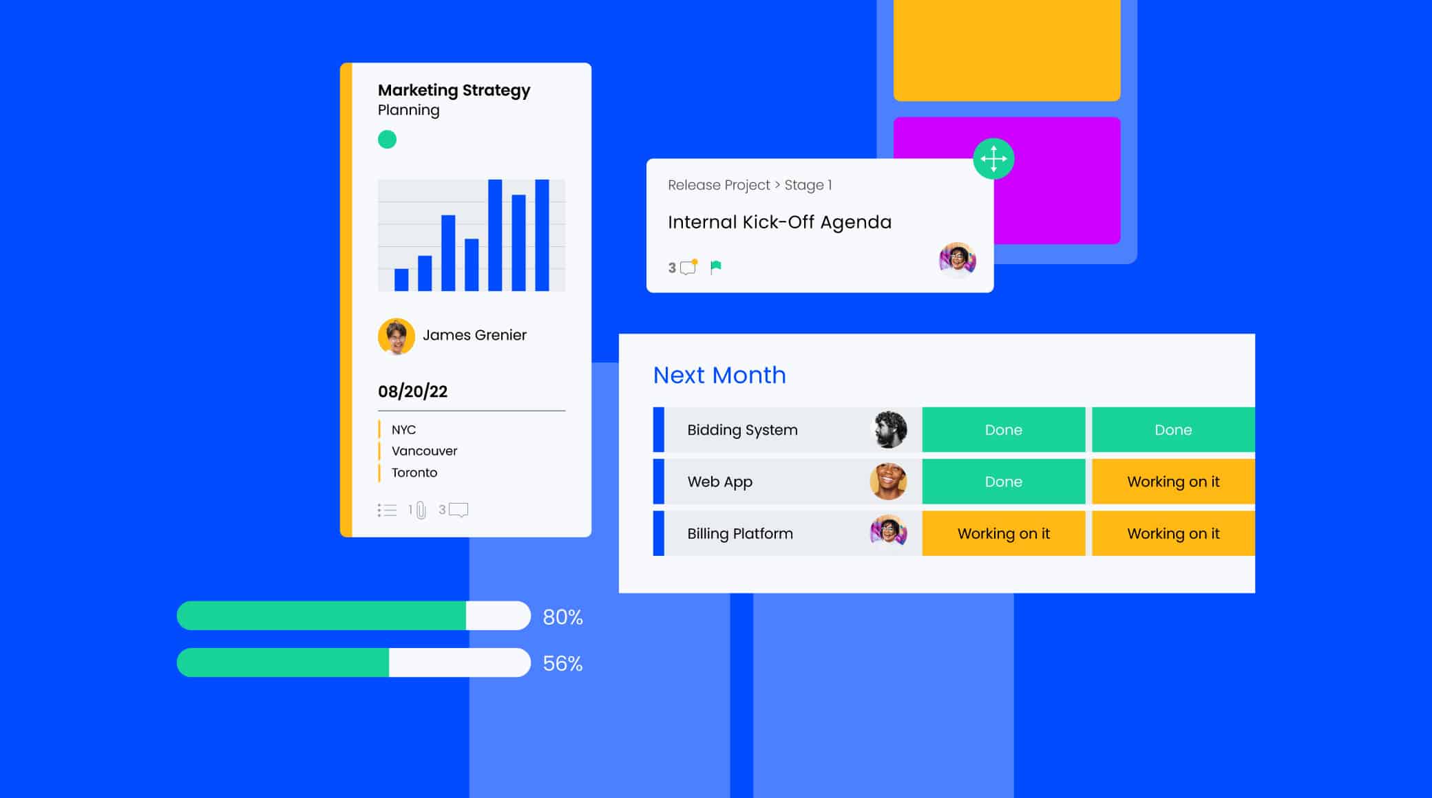
Task: Click the green status indicator on Marketing Strategy
Action: point(388,138)
